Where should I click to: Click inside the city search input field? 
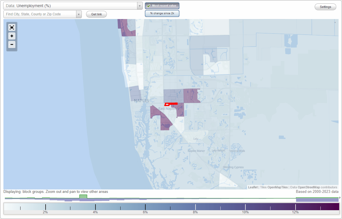click(x=40, y=14)
